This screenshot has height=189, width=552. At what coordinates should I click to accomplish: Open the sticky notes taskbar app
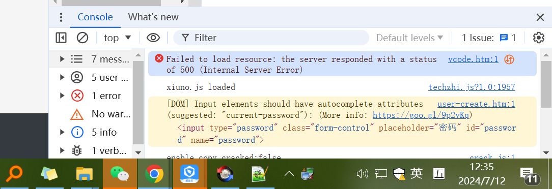[49, 174]
